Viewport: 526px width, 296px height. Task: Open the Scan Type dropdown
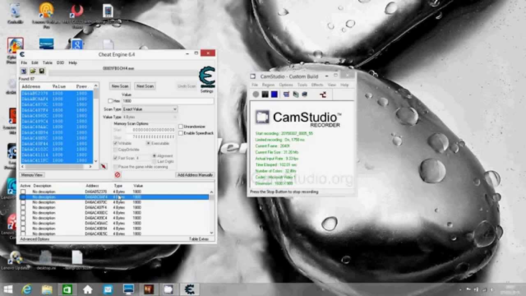point(150,109)
